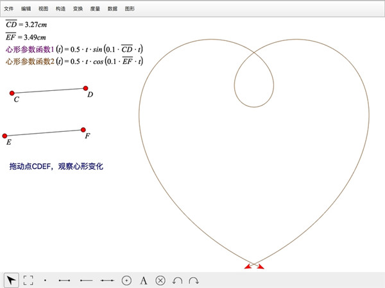Undo the last action
The height and width of the screenshot is (288, 385).
177,281
